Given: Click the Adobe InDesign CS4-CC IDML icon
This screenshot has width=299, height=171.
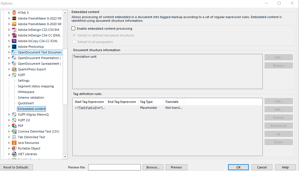Looking at the screenshot, I should coord(14,35).
